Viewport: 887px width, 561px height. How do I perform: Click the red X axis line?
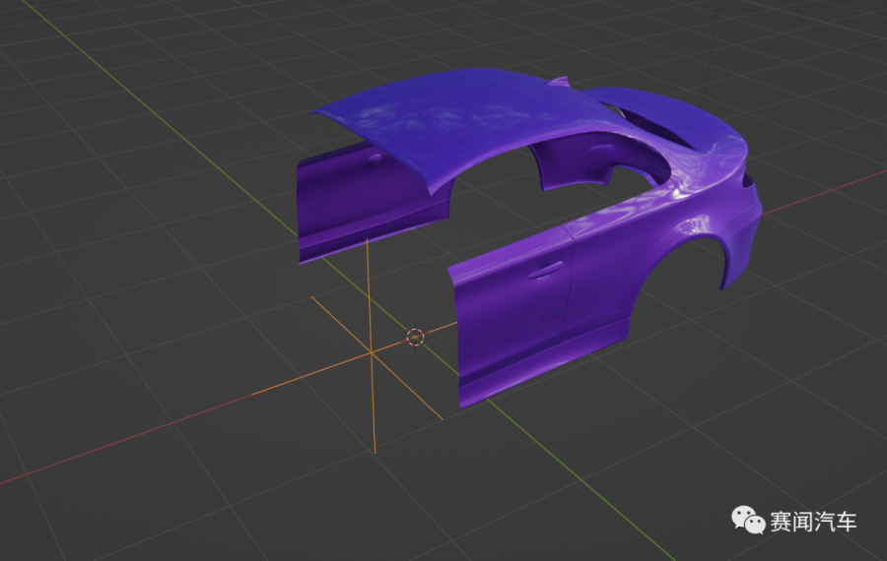(148, 431)
